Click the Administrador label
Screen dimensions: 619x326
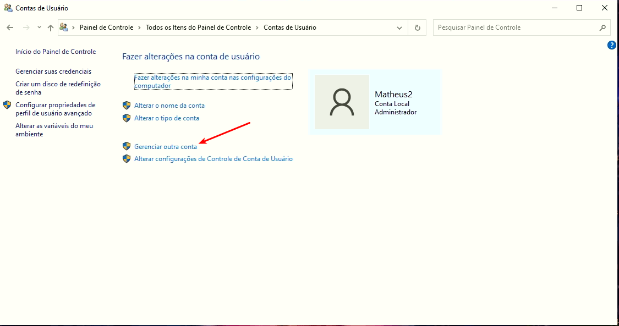point(396,112)
